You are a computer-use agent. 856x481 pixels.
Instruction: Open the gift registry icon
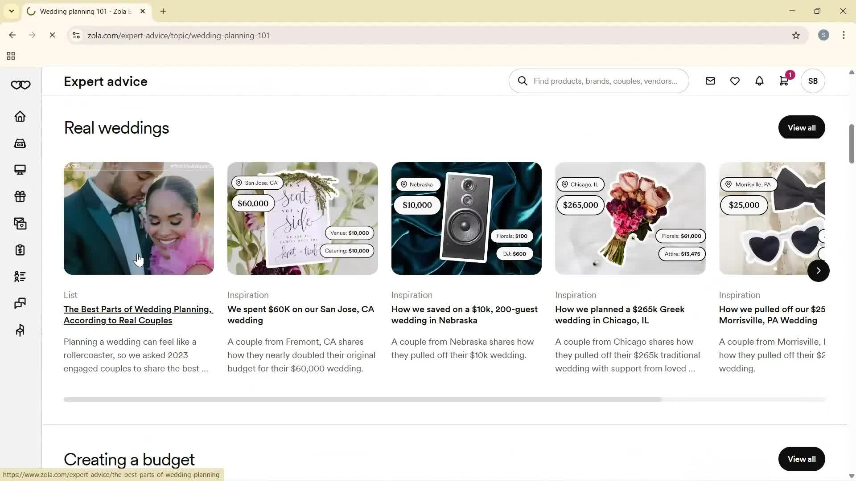[x=20, y=196]
